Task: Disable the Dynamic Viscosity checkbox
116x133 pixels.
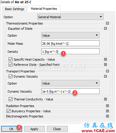Action: pyautogui.click(x=10, y=76)
